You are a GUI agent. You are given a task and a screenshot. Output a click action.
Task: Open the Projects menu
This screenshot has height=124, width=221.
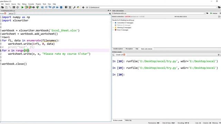[38, 4]
